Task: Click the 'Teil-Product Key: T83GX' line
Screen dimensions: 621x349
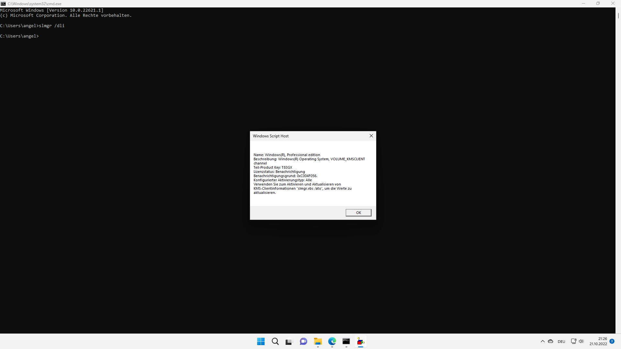Action: 273,167
